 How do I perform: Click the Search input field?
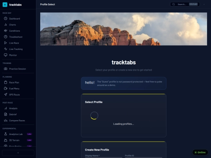click(185, 4)
